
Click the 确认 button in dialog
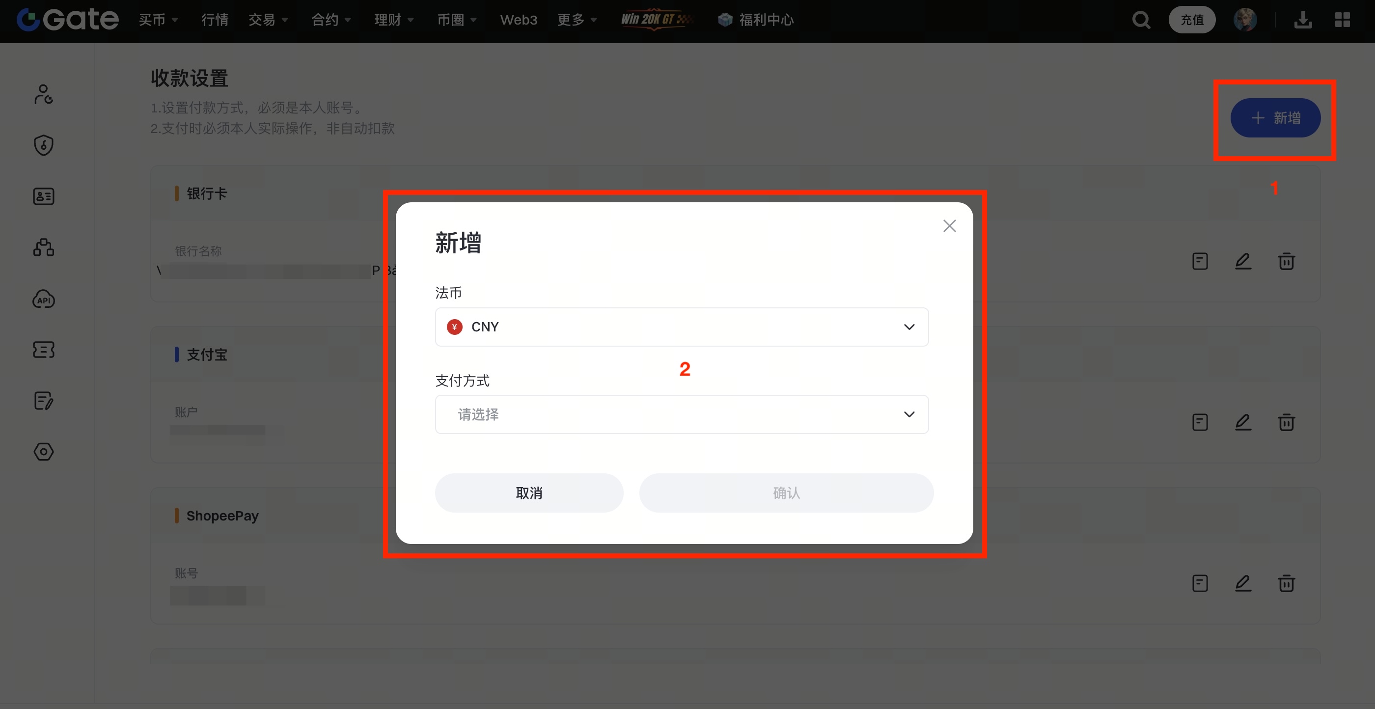(786, 493)
